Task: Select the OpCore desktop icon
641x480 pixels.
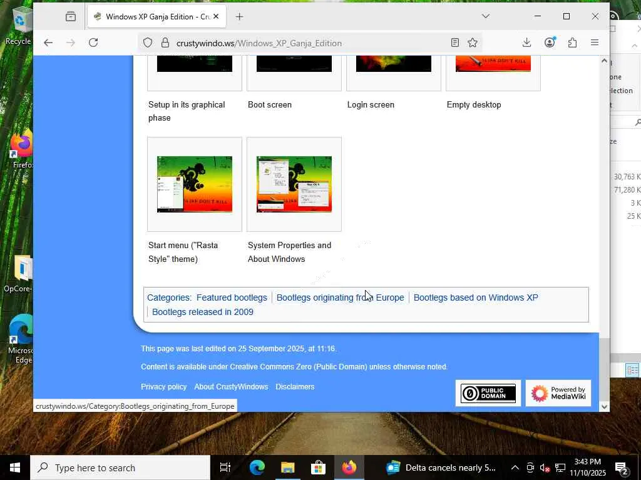Action: click(x=19, y=274)
